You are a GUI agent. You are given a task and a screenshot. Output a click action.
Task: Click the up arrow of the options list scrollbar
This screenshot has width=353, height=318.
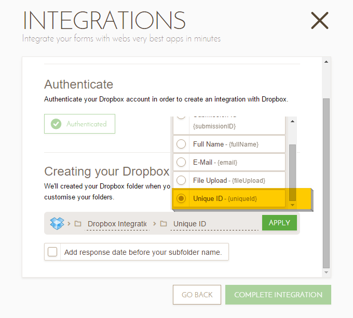tap(292, 121)
